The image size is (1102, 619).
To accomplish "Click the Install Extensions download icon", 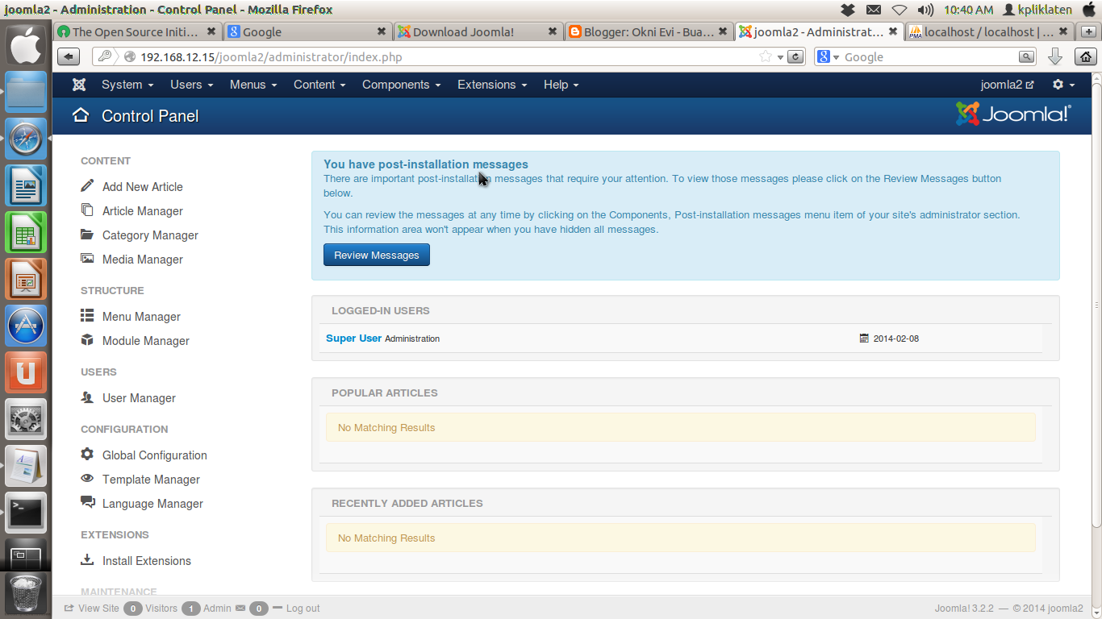I will (87, 560).
